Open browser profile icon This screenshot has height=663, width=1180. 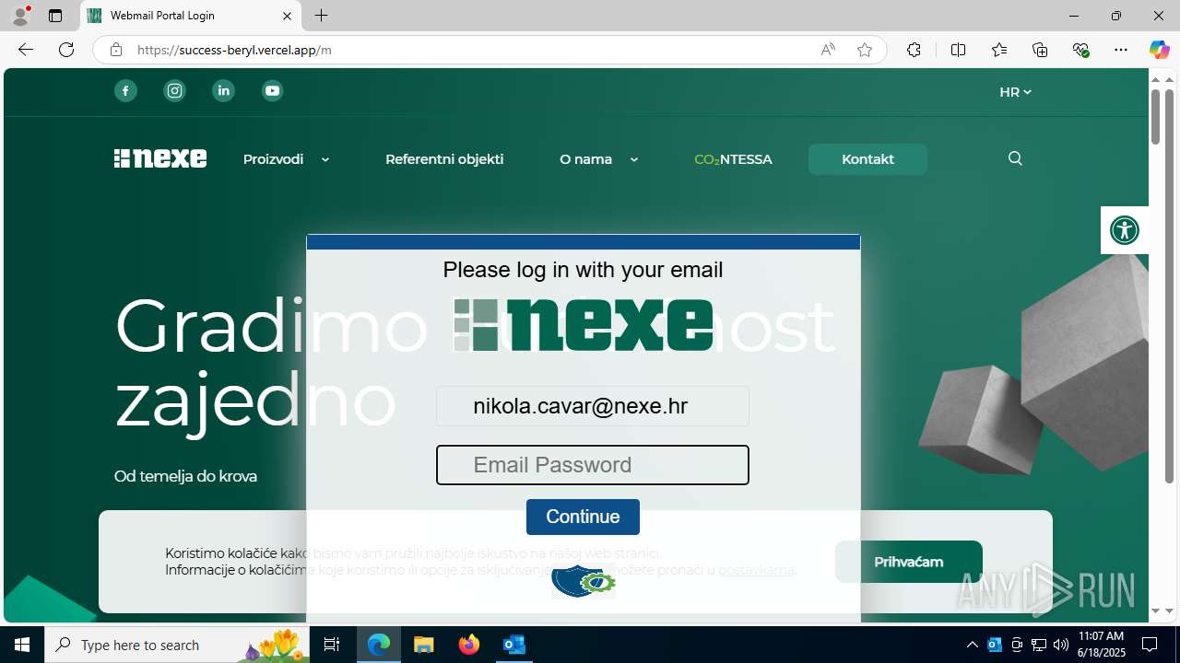pyautogui.click(x=20, y=16)
